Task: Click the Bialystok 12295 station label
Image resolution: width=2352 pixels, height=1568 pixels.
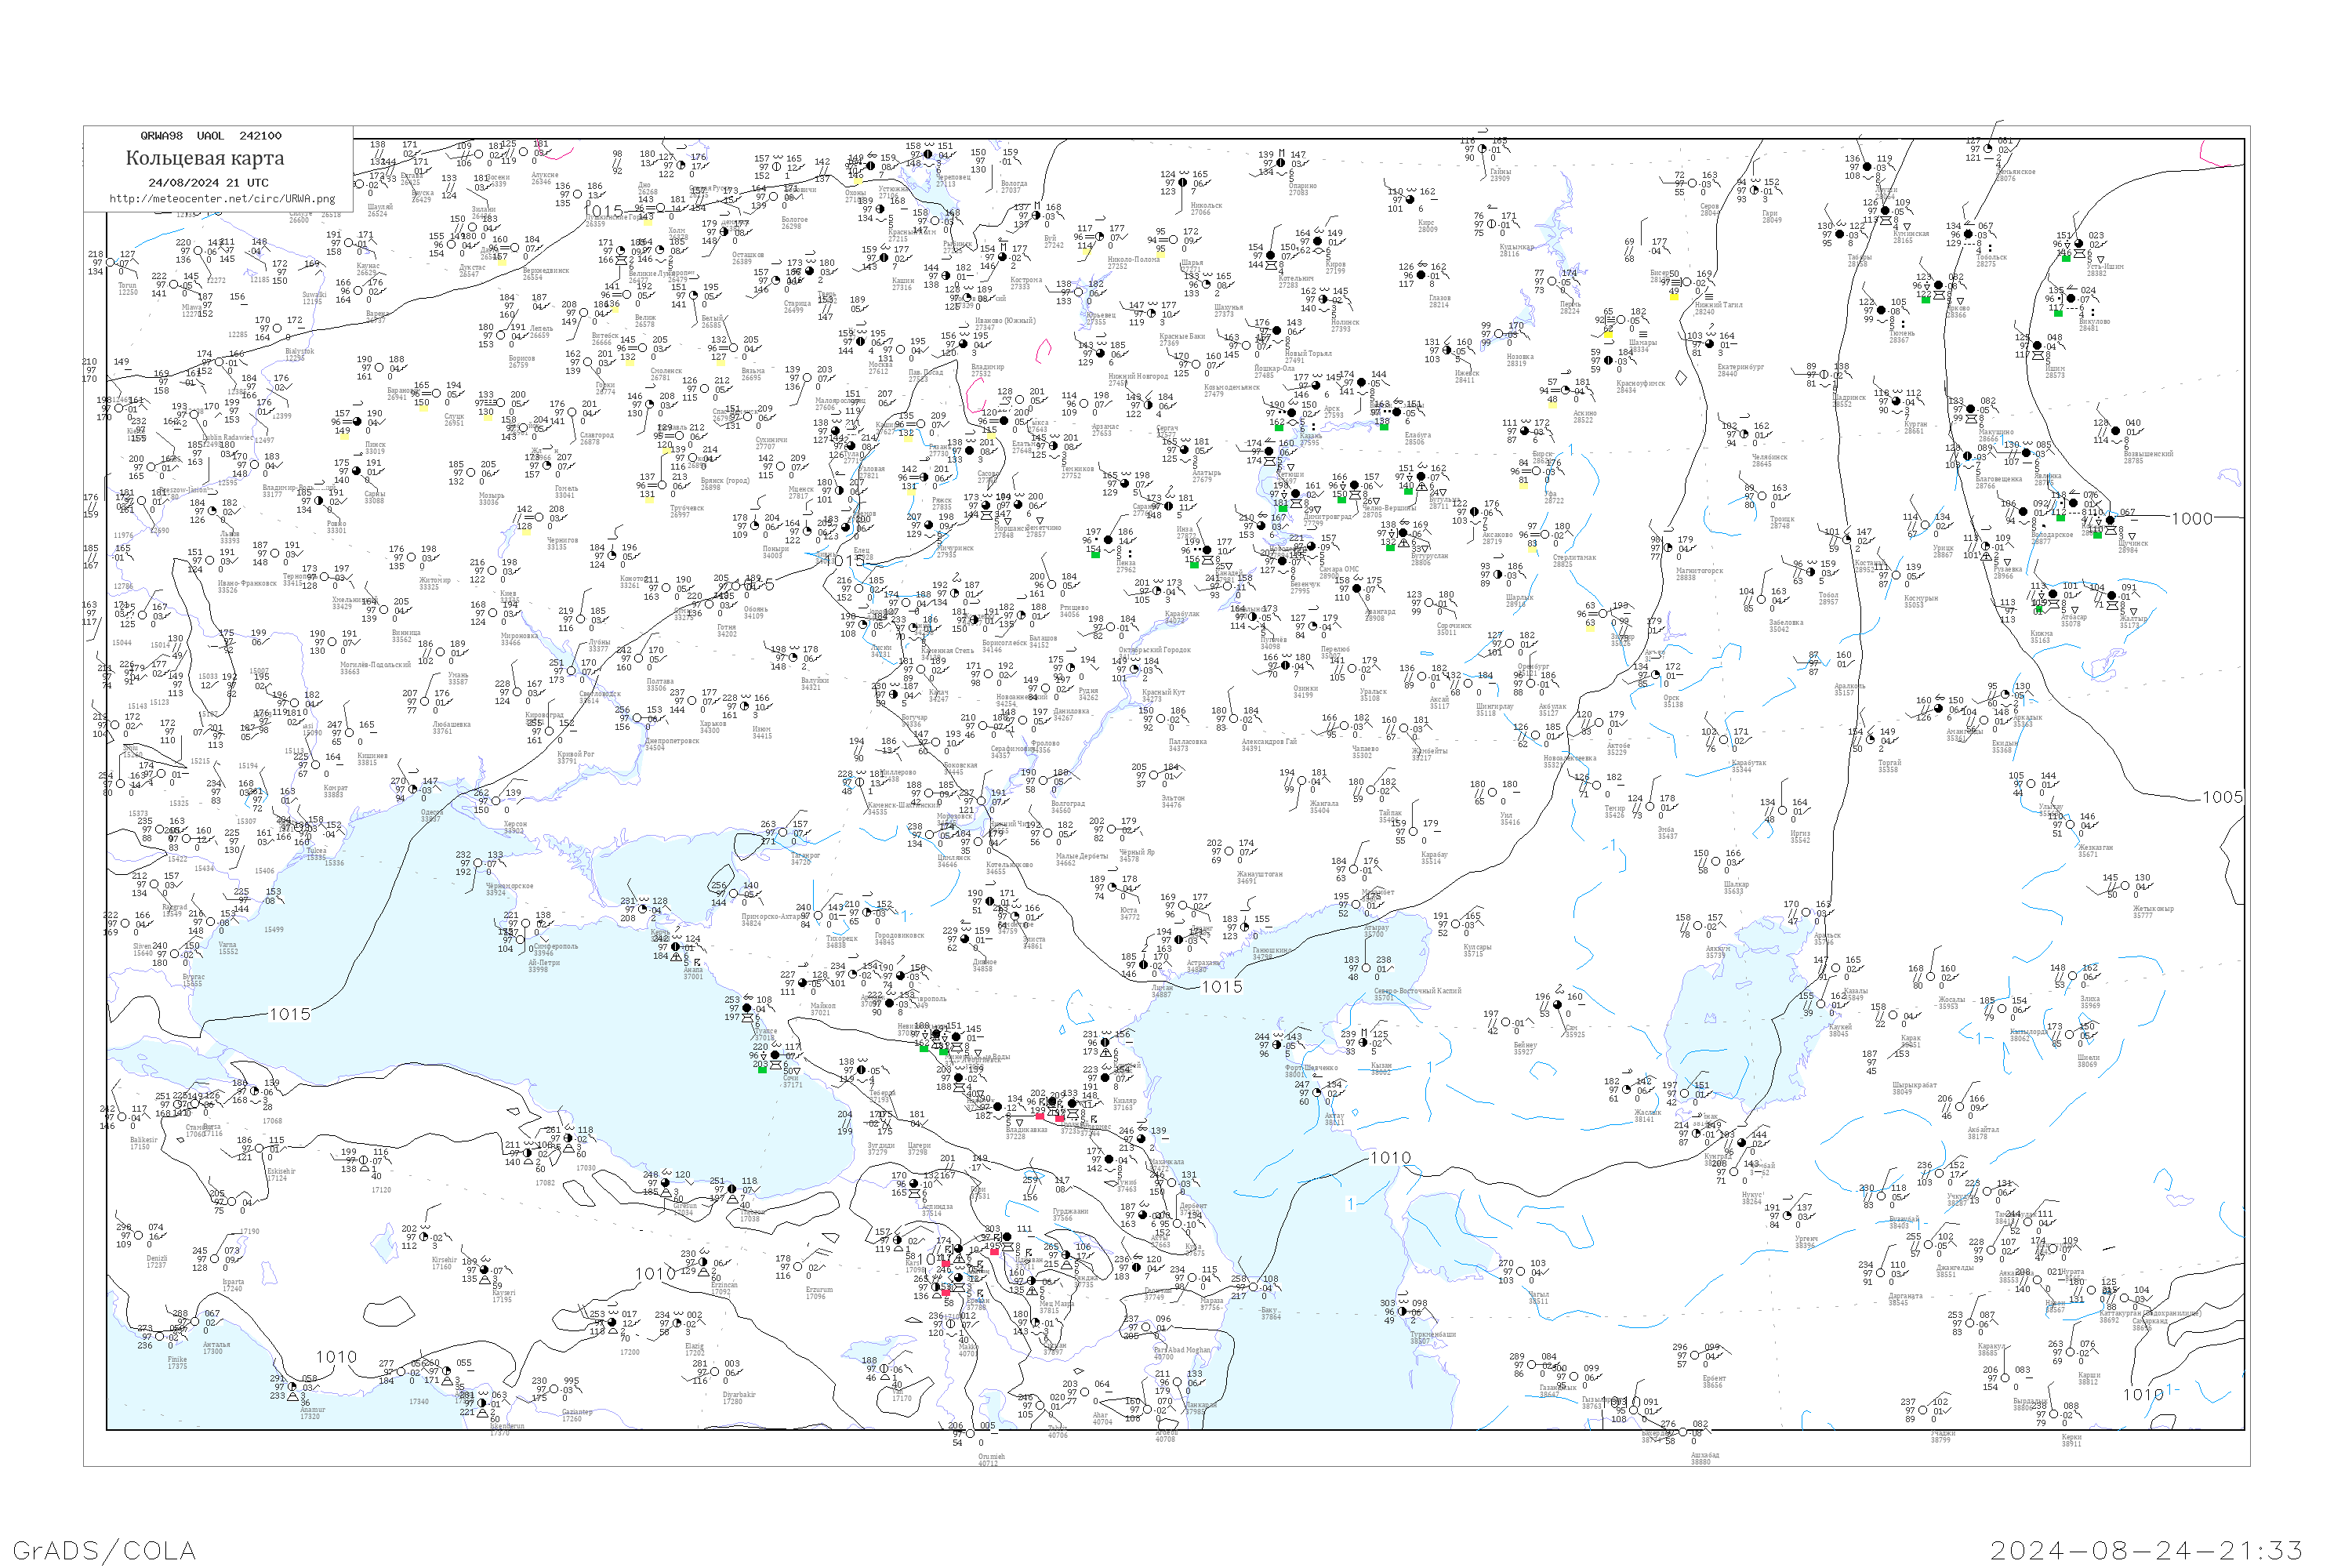Action: (299, 354)
